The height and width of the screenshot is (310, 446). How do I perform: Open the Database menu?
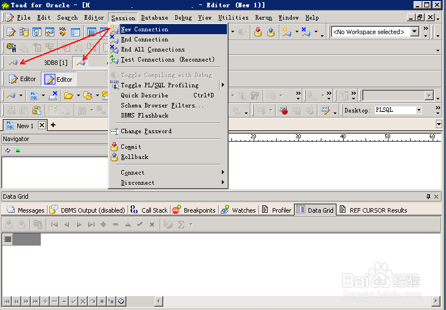pos(154,18)
